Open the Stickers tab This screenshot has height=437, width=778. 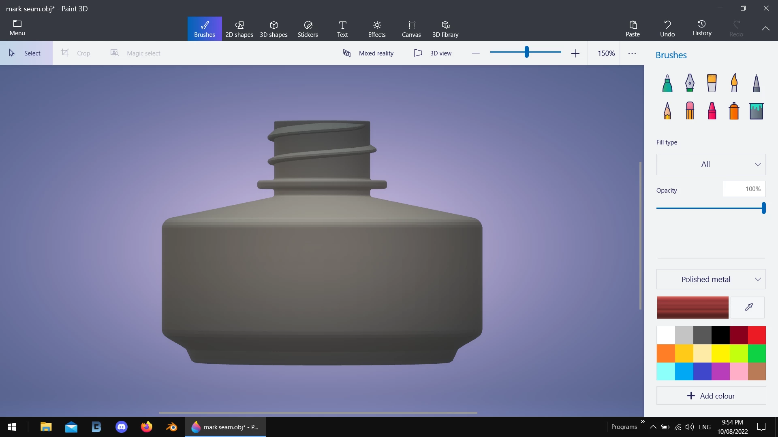point(308,29)
